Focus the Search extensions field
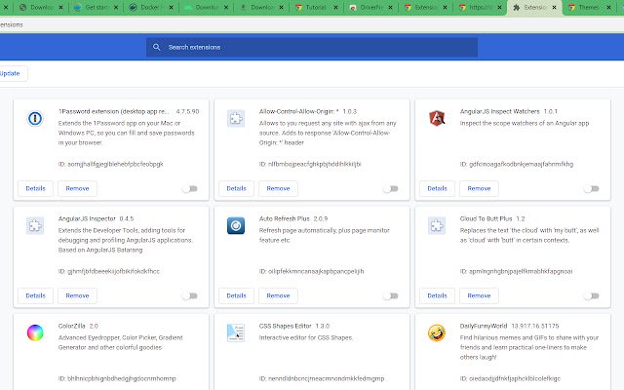The image size is (624, 390). pyautogui.click(x=312, y=47)
